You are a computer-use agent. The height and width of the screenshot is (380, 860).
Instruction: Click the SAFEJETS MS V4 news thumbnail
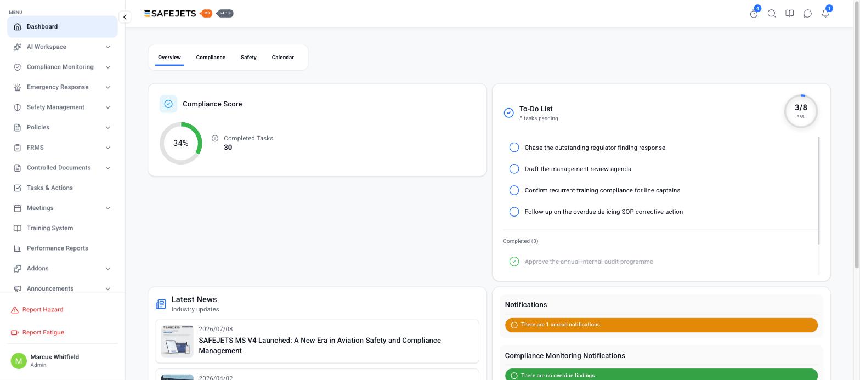tap(177, 341)
